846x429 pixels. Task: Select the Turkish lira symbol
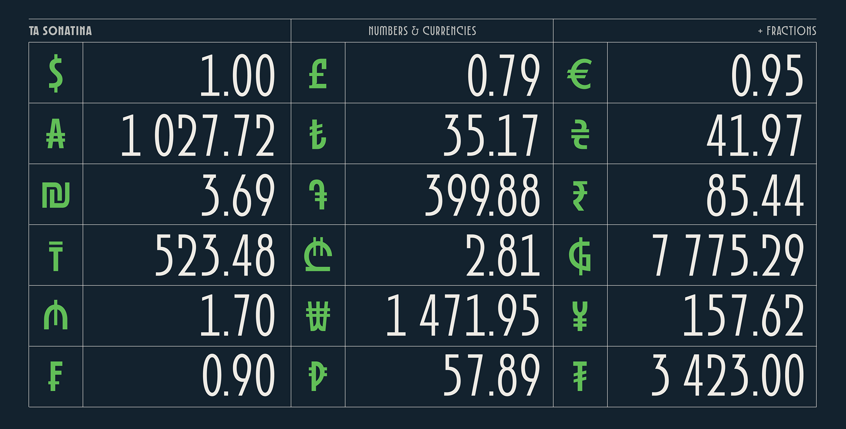(317, 135)
